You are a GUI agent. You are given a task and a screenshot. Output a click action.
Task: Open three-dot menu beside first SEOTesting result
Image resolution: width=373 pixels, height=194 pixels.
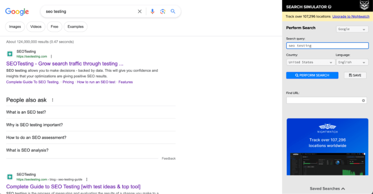[51, 57]
